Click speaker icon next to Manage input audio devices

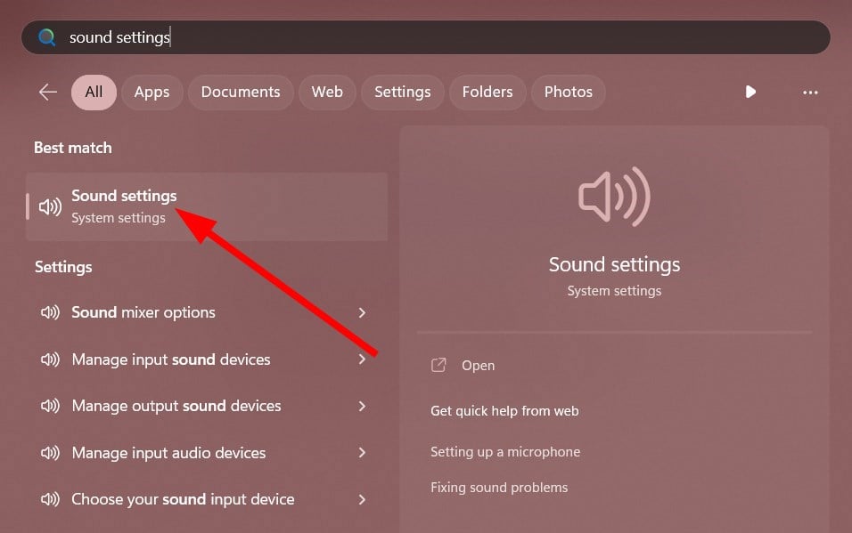(x=50, y=453)
